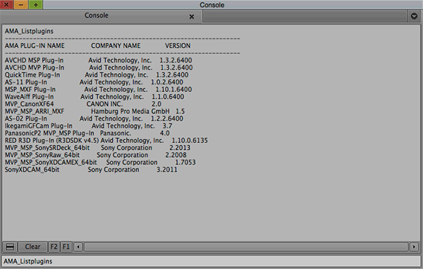The image size is (423, 269).
Task: Click the AVCHD MSP Plug-In row
Action: tap(98, 60)
